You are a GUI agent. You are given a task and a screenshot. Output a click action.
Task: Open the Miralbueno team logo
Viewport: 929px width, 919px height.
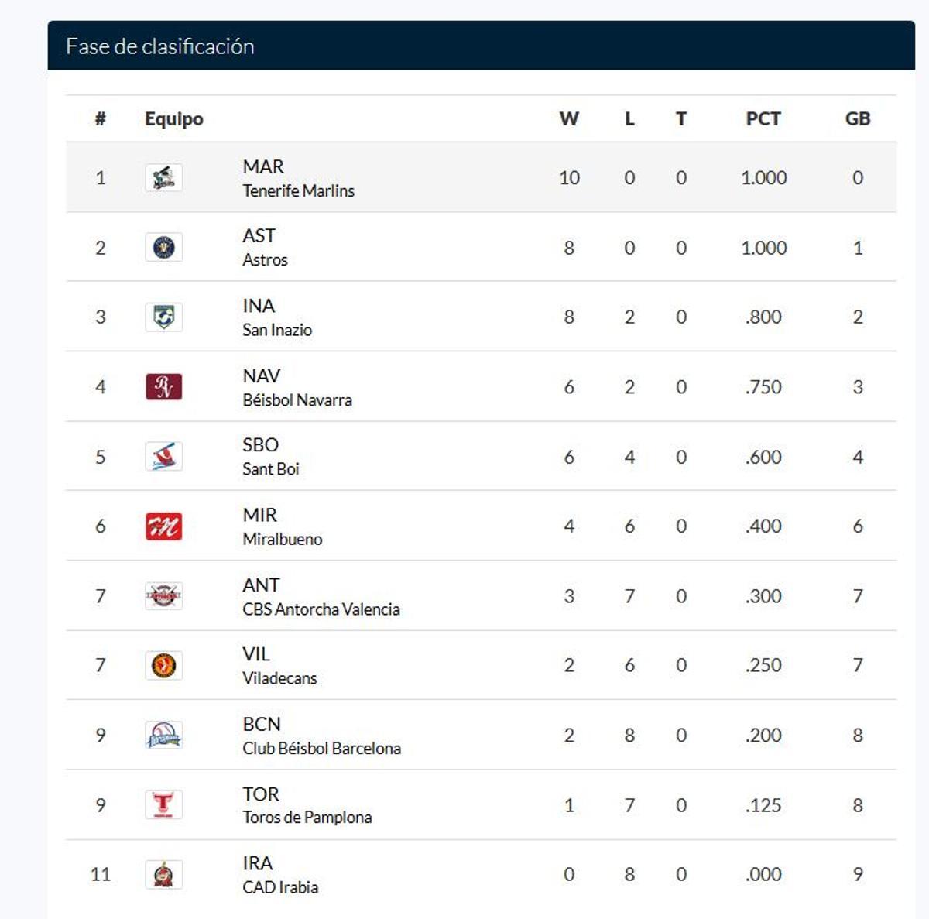point(163,526)
